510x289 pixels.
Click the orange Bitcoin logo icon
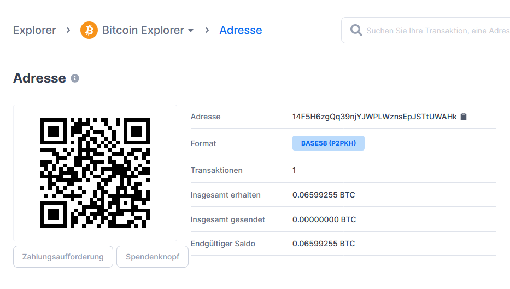(x=89, y=30)
